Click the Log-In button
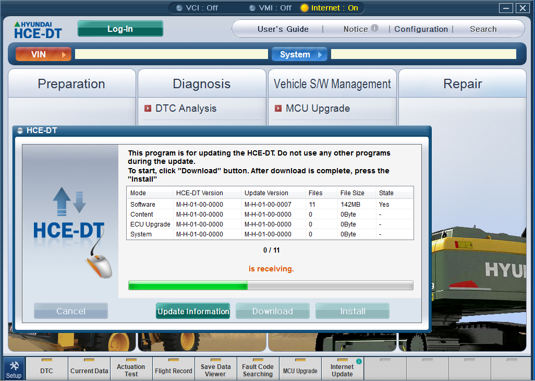The image size is (535, 381). click(x=120, y=29)
